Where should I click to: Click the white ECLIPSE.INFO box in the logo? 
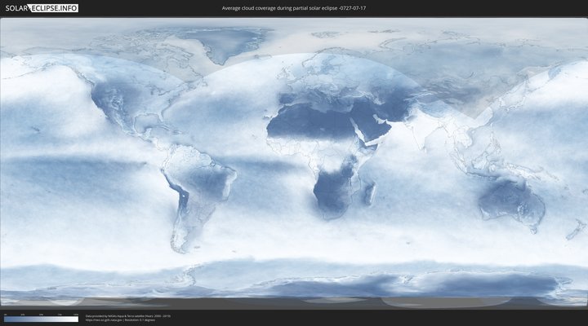click(56, 7)
